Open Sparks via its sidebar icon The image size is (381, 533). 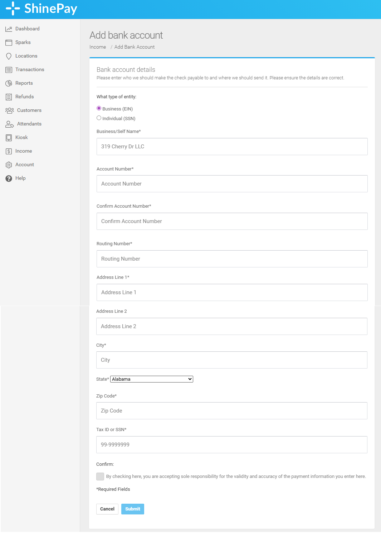click(9, 43)
